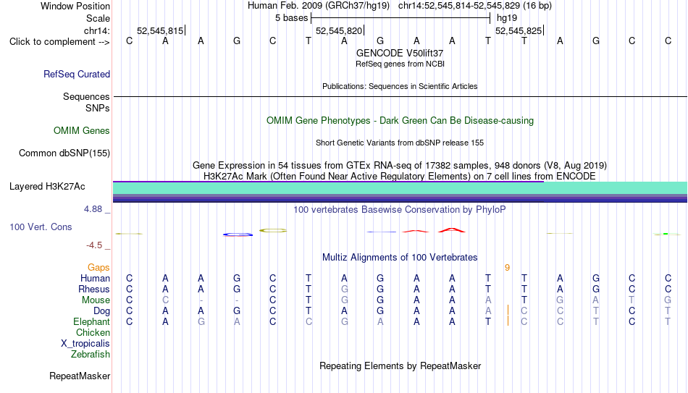The image size is (688, 393).
Task: Click the H3K27Ac Mark ENCODE track title
Action: tap(400, 177)
